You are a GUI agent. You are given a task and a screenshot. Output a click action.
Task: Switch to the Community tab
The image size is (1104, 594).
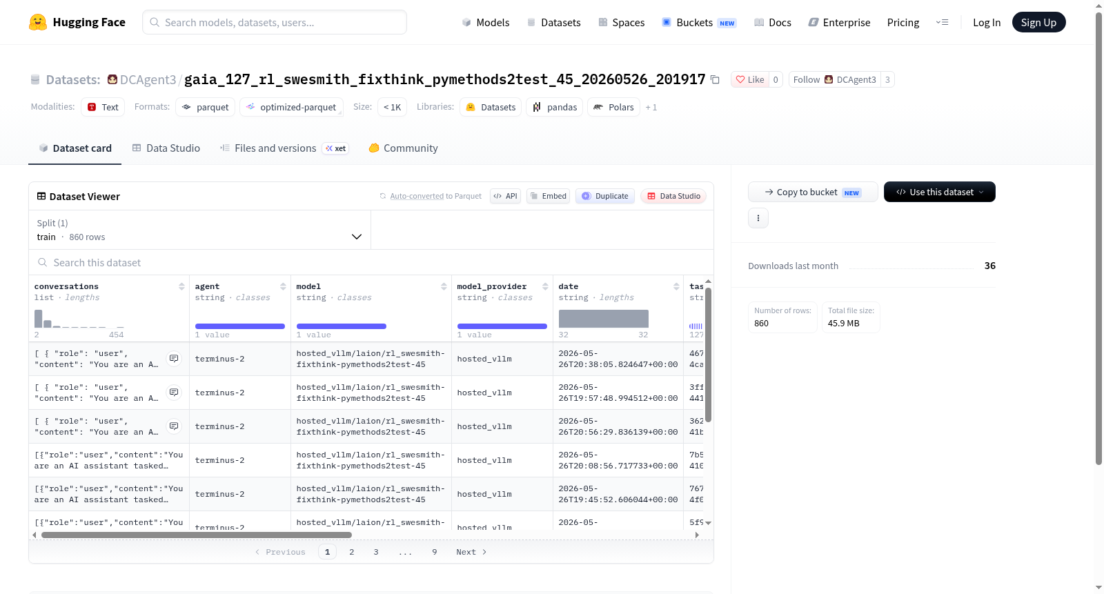pyautogui.click(x=403, y=148)
